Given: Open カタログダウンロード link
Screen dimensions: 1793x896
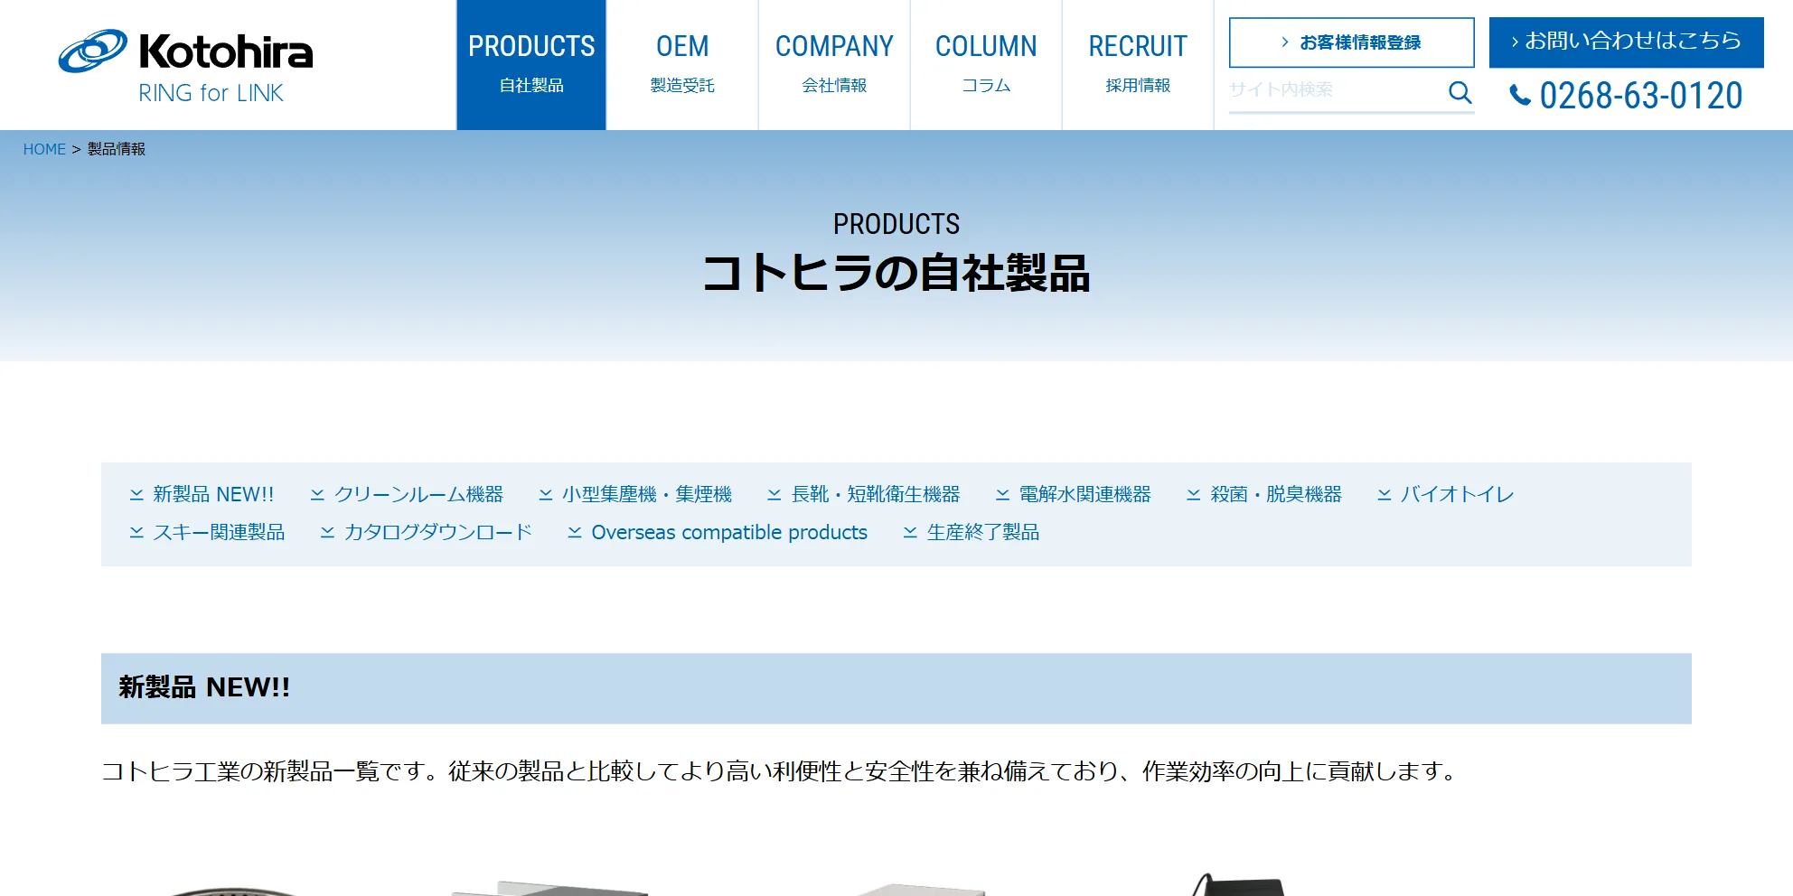Looking at the screenshot, I should 438,533.
